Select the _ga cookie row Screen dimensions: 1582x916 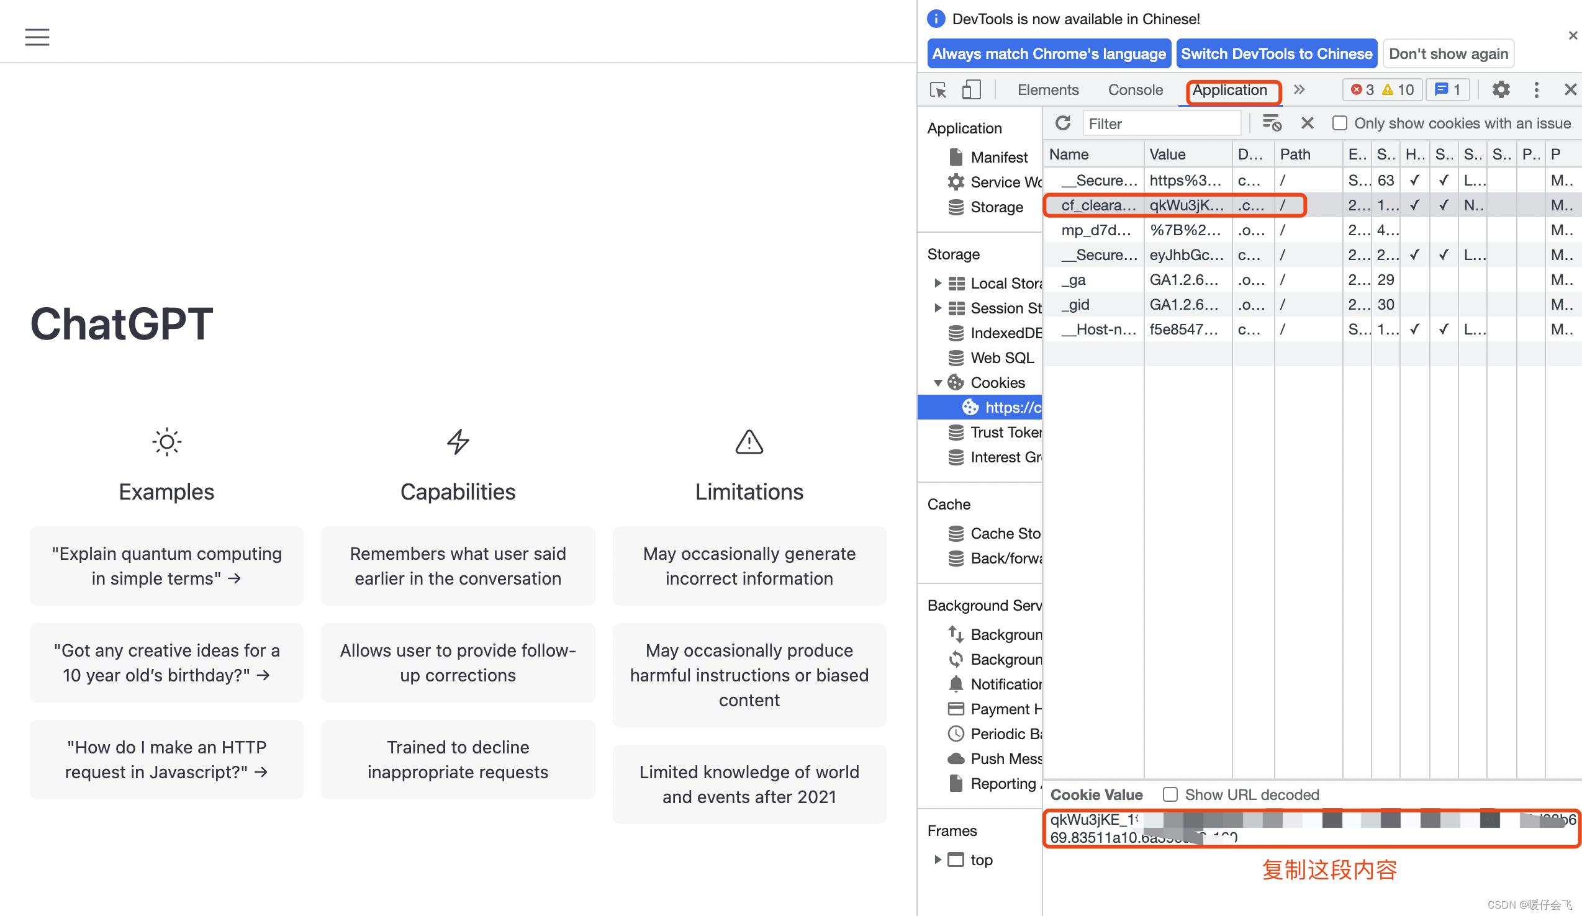click(1312, 280)
